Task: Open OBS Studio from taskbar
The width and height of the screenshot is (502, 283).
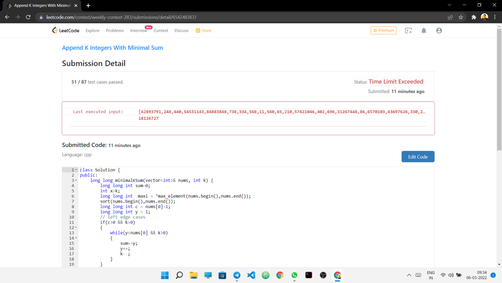Action: (323, 275)
